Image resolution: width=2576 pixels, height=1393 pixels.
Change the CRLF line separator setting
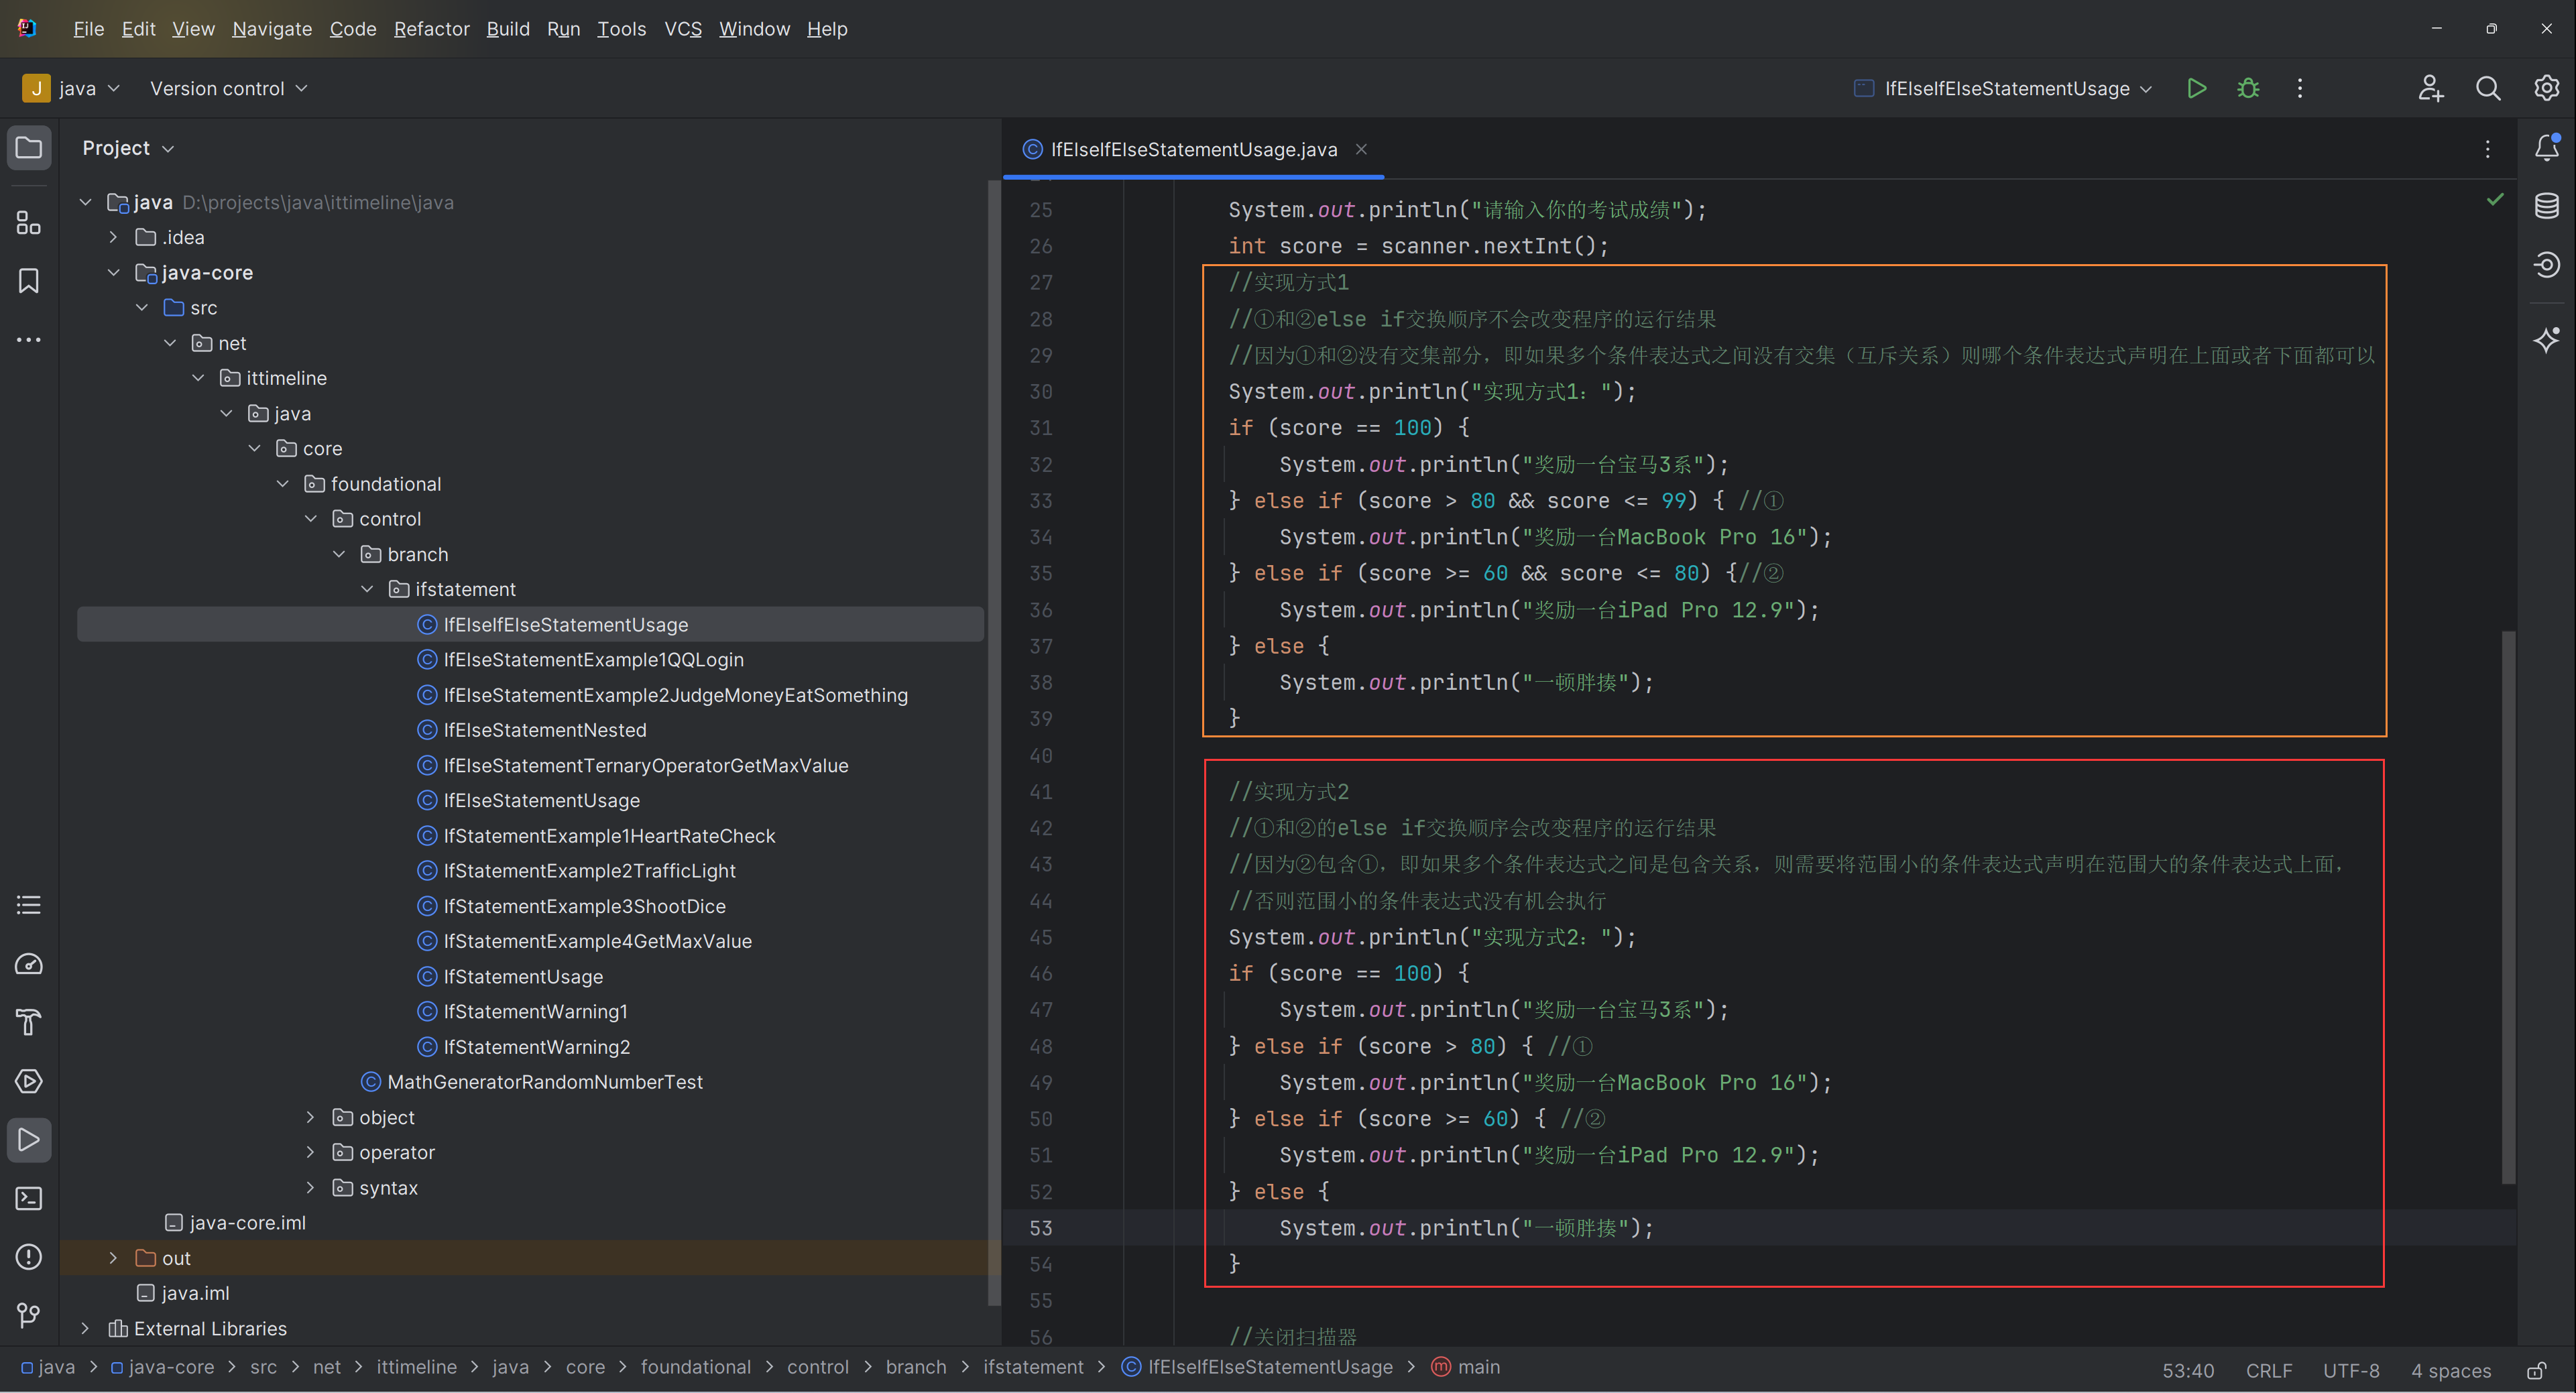coord(2268,1370)
